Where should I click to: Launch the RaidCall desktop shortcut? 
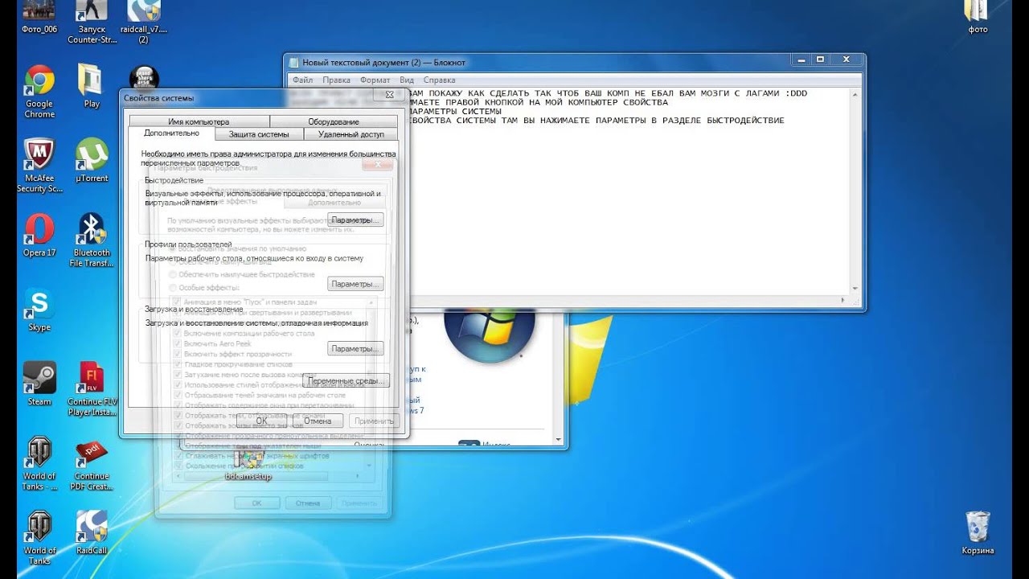click(92, 533)
